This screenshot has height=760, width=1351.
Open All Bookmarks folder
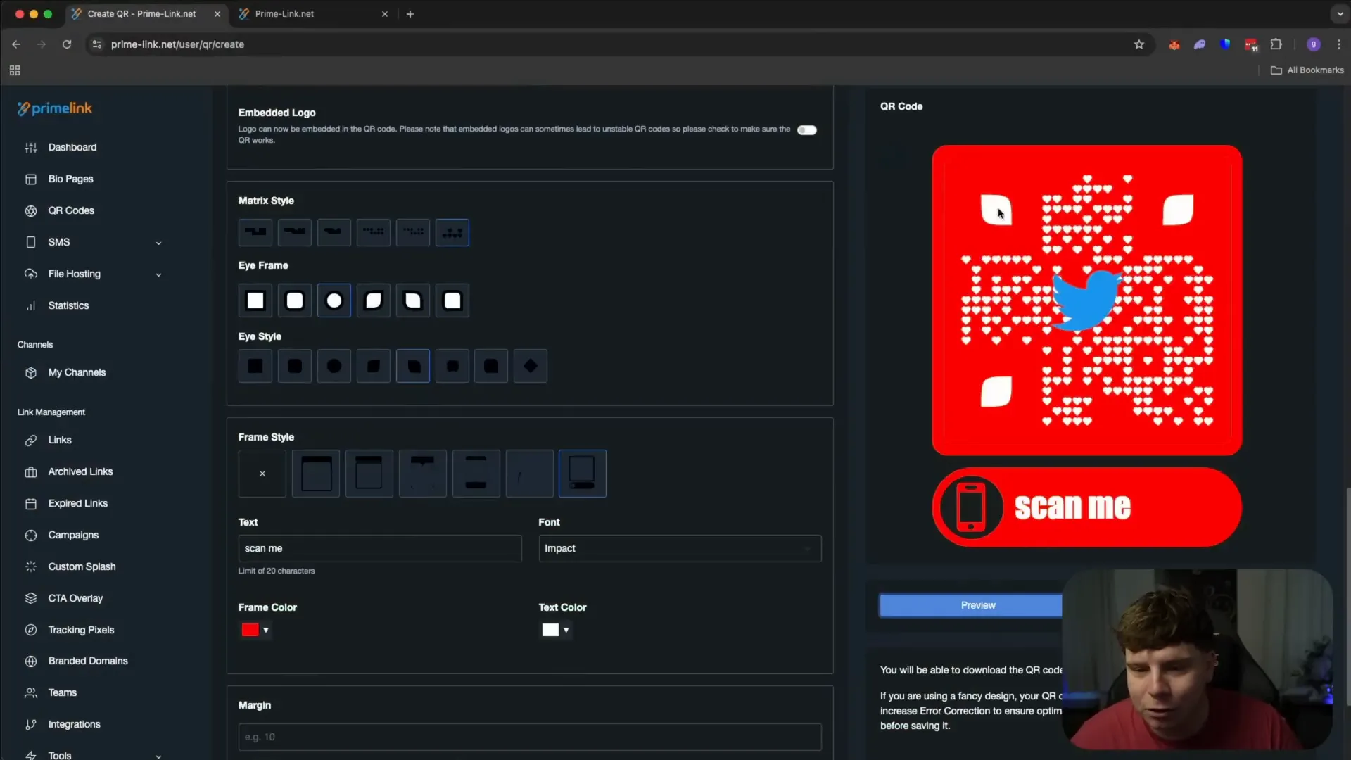pyautogui.click(x=1307, y=70)
